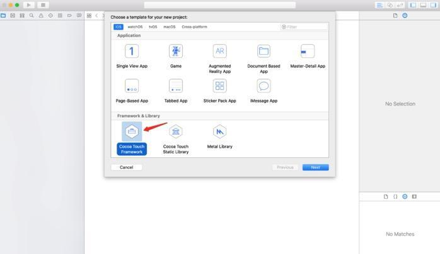
Task: Open the Project navigator folder icon
Action: click(x=3, y=16)
